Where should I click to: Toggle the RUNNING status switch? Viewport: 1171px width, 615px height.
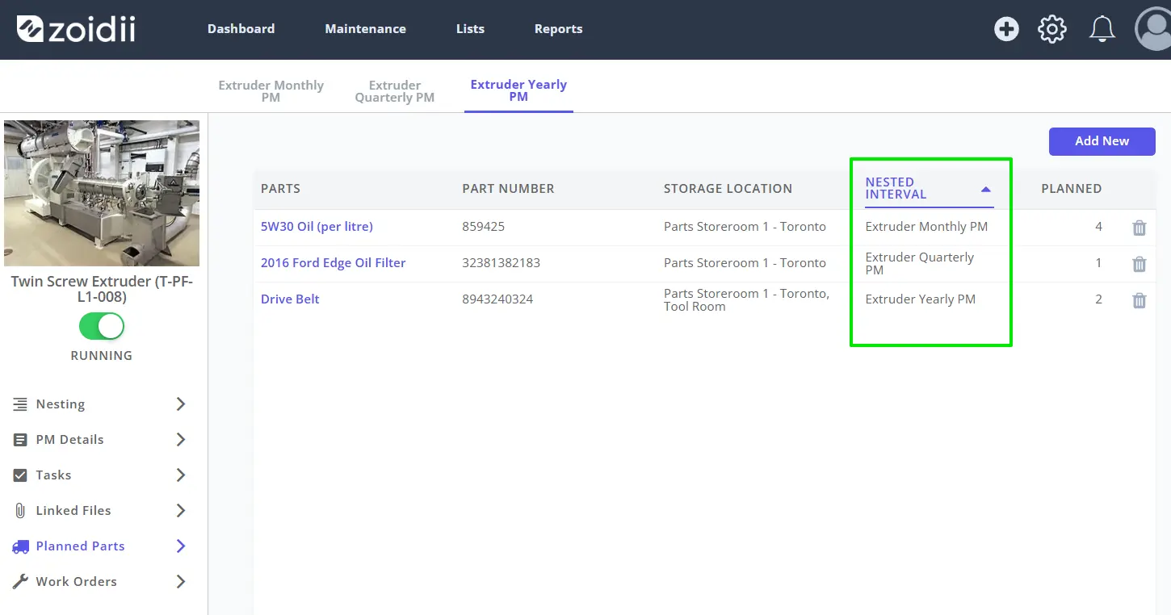coord(102,326)
